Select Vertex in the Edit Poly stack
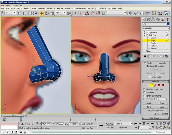The width and height of the screenshot is (172, 135). coord(153,38)
